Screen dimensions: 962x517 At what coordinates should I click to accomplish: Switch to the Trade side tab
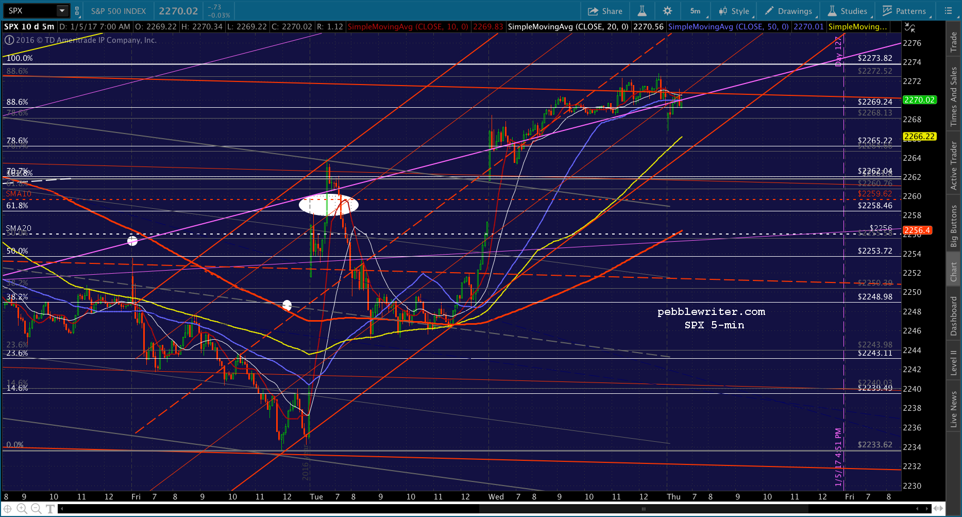954,42
